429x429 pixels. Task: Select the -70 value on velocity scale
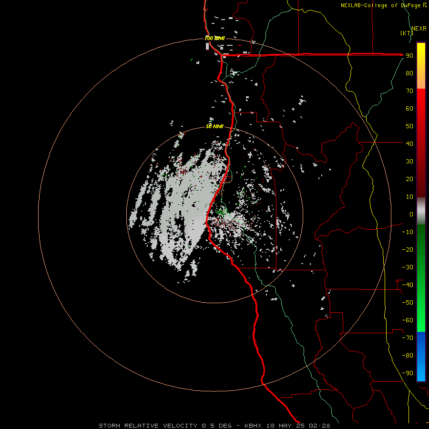(x=408, y=338)
